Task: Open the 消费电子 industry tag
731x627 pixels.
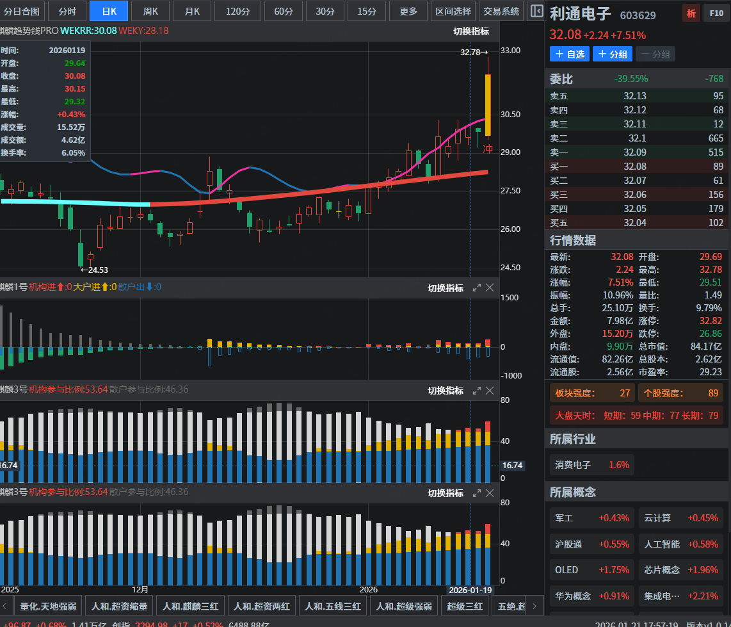Action: [x=591, y=465]
